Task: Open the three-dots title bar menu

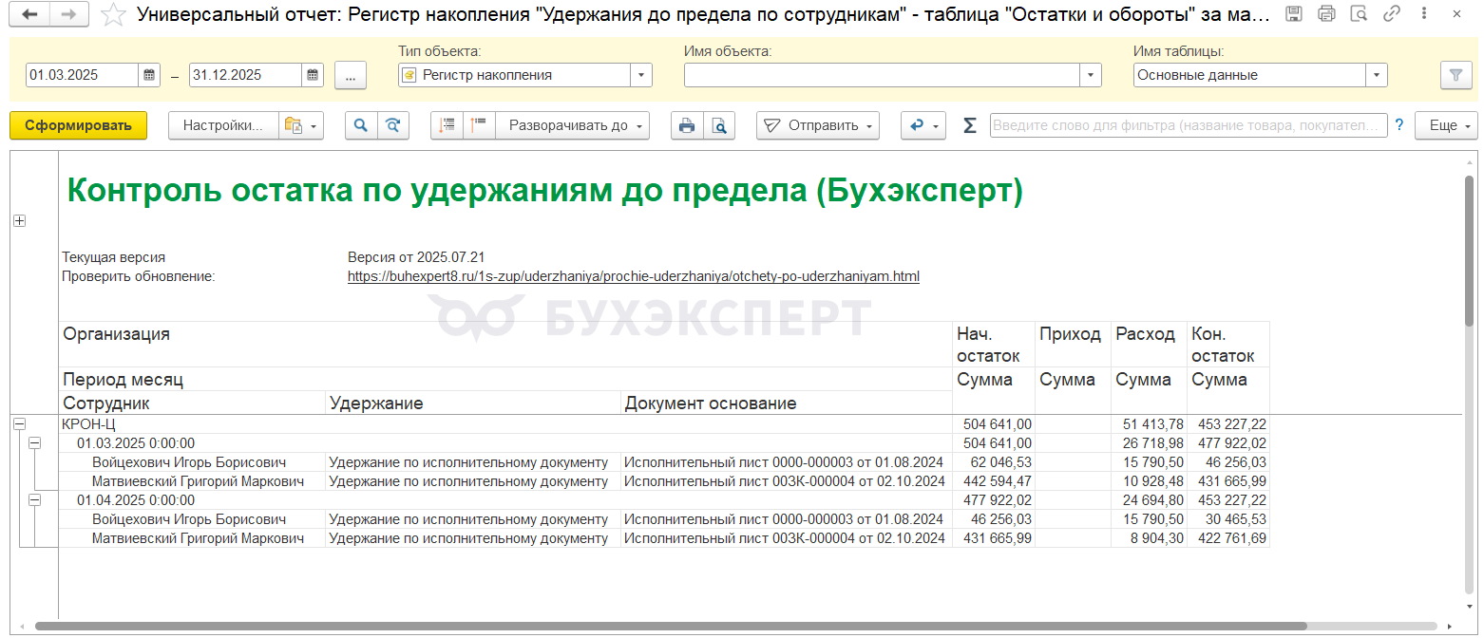Action: pos(1422,14)
